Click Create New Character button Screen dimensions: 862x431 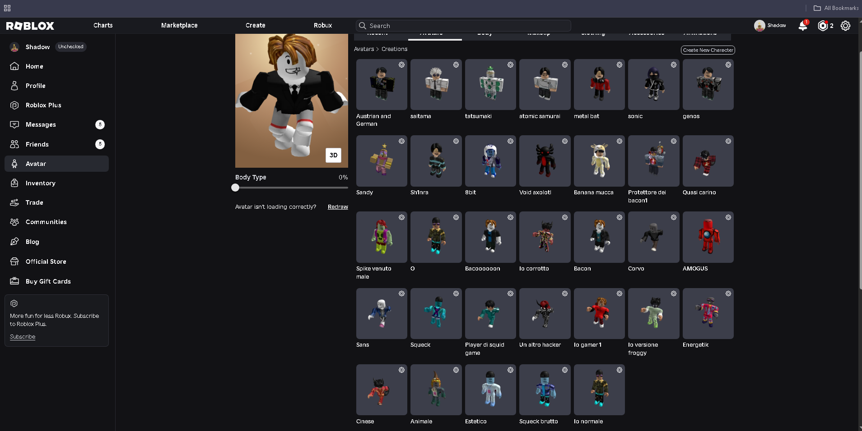pos(708,50)
